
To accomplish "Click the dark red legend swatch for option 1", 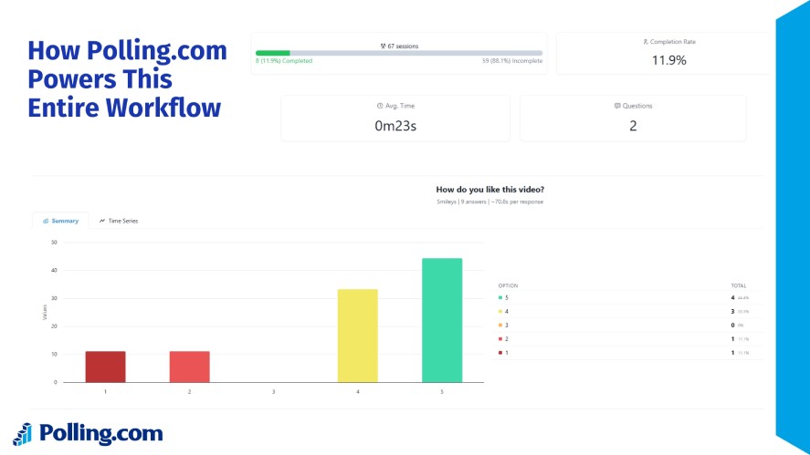I will (500, 353).
